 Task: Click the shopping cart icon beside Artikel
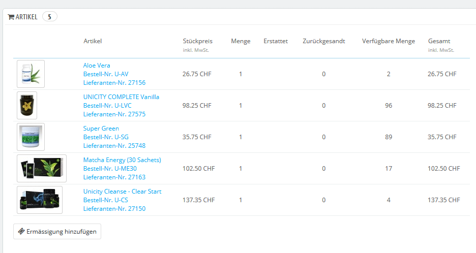point(11,17)
